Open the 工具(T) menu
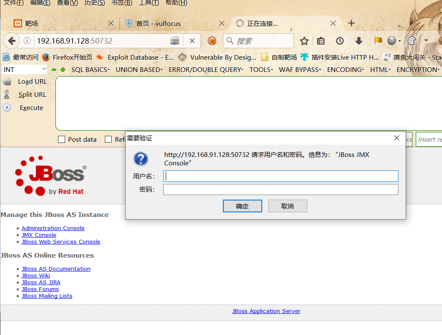This screenshot has height=335, width=442. (149, 3)
